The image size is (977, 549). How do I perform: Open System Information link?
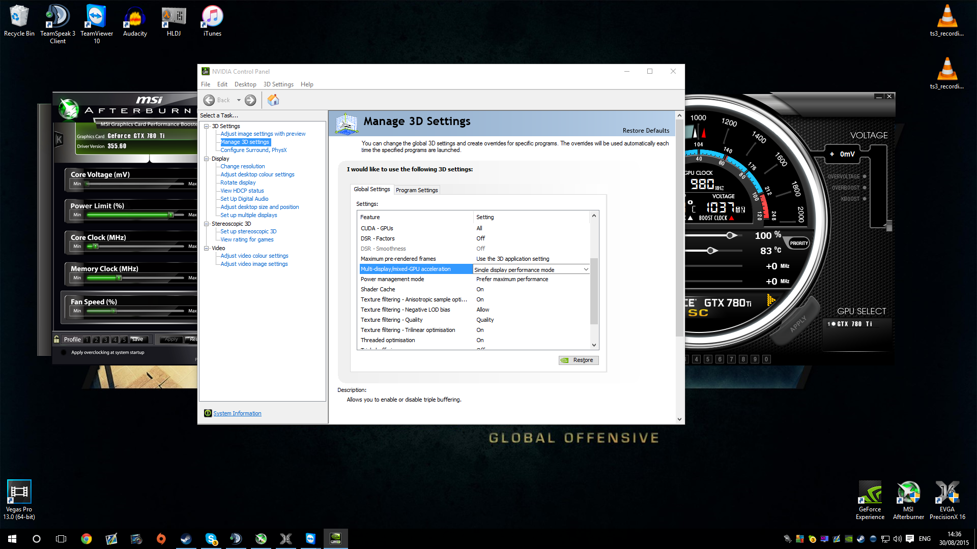237,413
